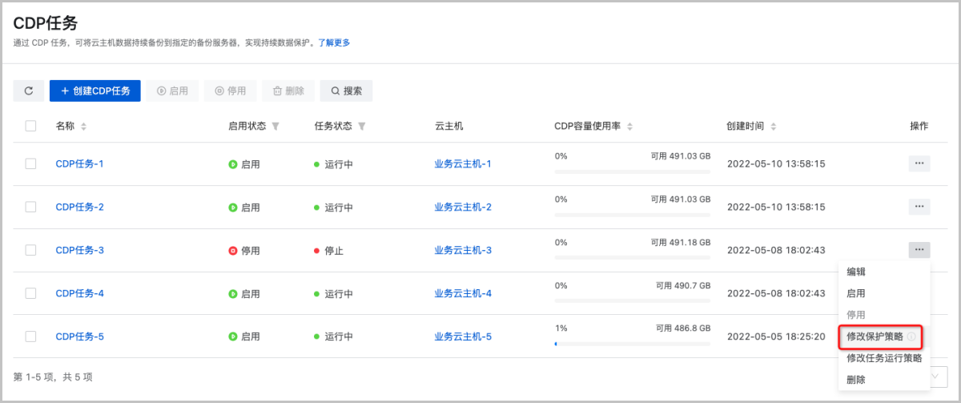
Task: Check the box for CDP任务-1
Action: coord(30,163)
